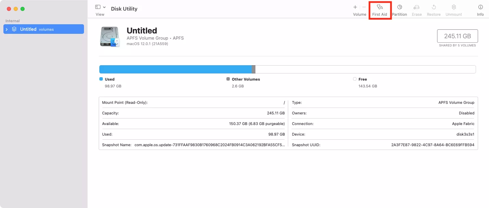Click the 'Disk Utility' window title
The width and height of the screenshot is (489, 208).
tap(124, 9)
